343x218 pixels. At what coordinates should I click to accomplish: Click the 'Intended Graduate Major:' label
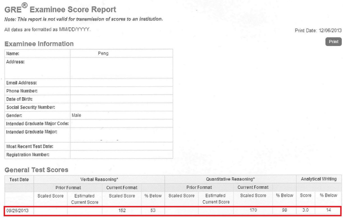(32, 131)
